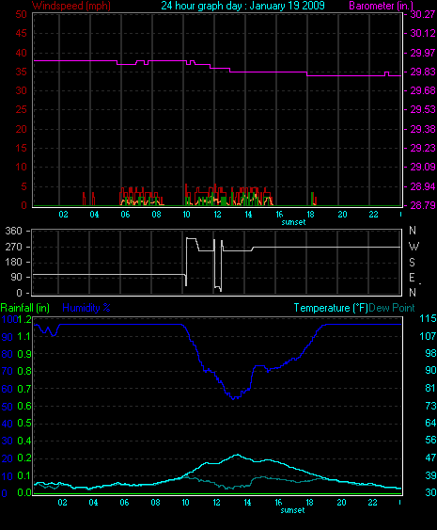Click the S compass direction label
The image size is (437, 530).
point(412,263)
